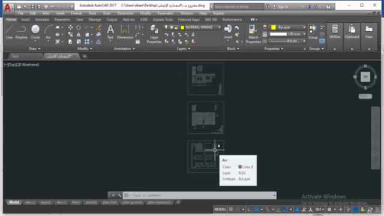This screenshot has width=384, height=216.
Task: Click the WCS button under ViewCube
Action: (x=365, y=96)
